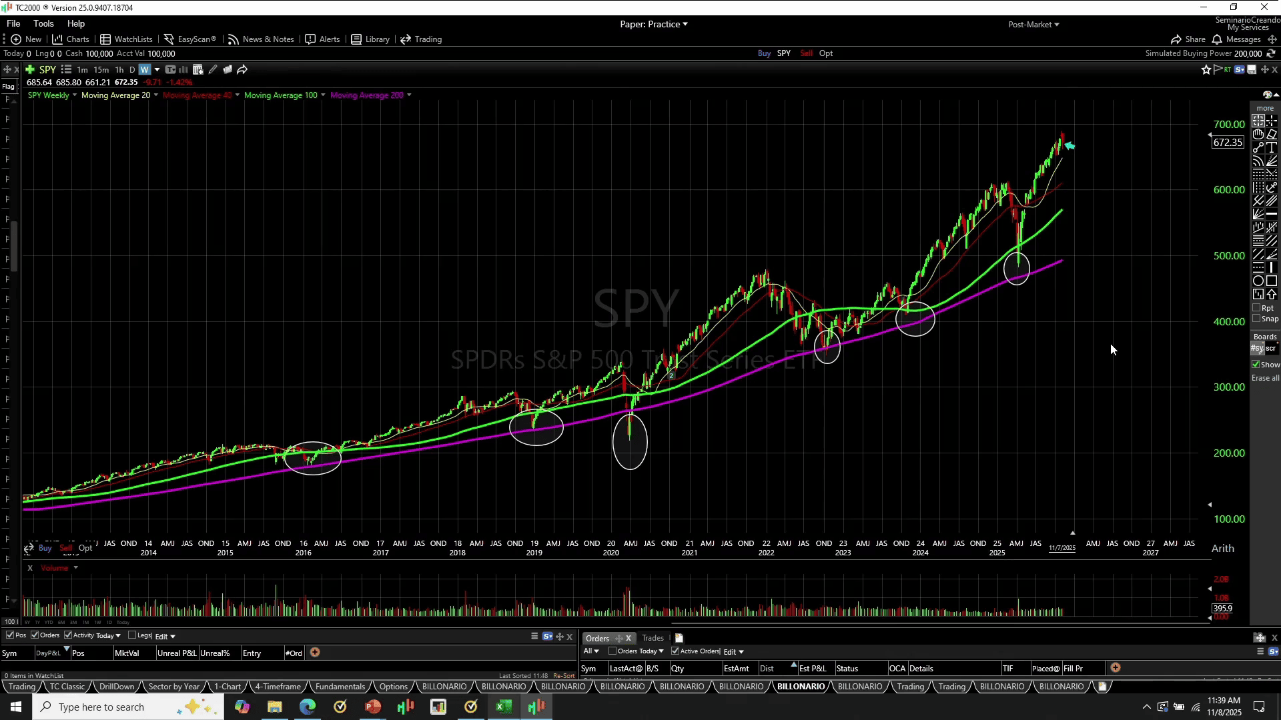Click Erase all drawings
Image resolution: width=1281 pixels, height=720 pixels.
1265,378
